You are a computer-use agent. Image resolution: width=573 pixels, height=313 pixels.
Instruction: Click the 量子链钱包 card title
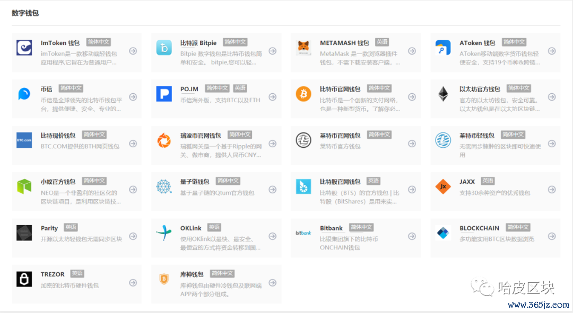click(x=195, y=182)
